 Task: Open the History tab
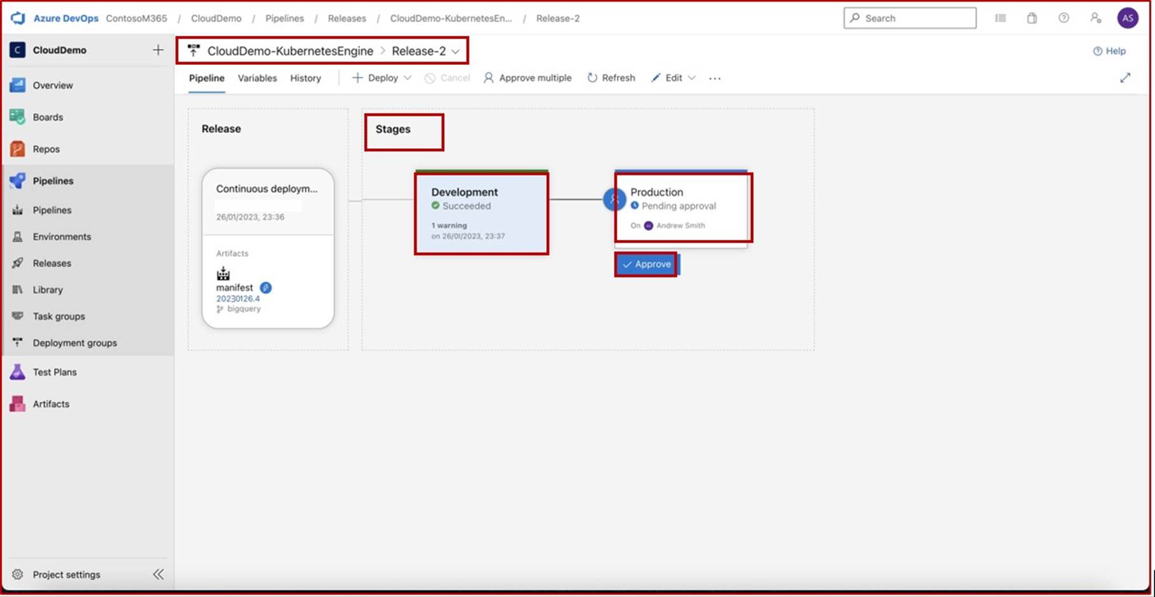click(x=305, y=78)
